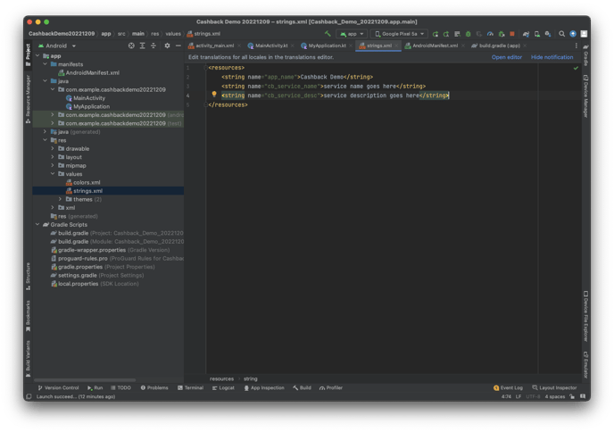
Task: Click the Project panel settings gear icon
Action: click(x=166, y=45)
